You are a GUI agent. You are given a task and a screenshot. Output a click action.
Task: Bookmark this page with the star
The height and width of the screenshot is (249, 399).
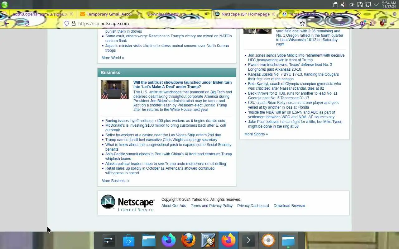[302, 23]
